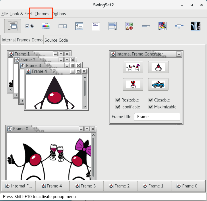Select the HTML text demo icon
Viewport: 207px width, 201px height.
coord(96,26)
